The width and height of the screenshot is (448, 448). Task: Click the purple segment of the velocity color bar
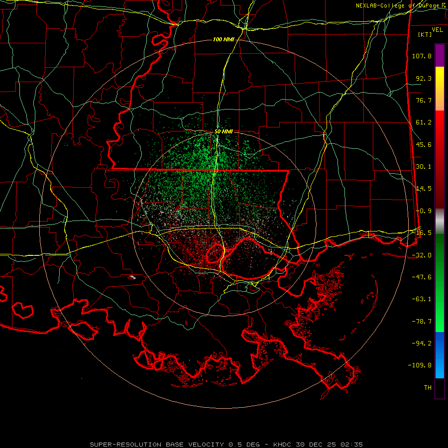(x=440, y=55)
